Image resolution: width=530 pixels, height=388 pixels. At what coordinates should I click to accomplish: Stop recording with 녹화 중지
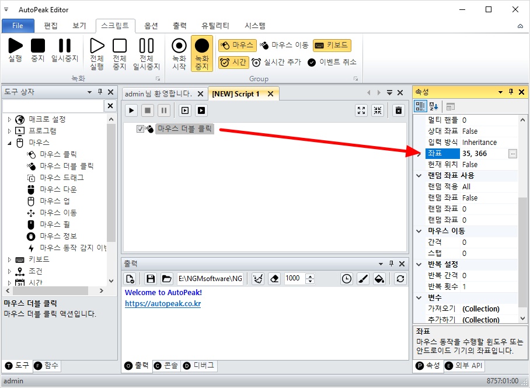coord(202,54)
